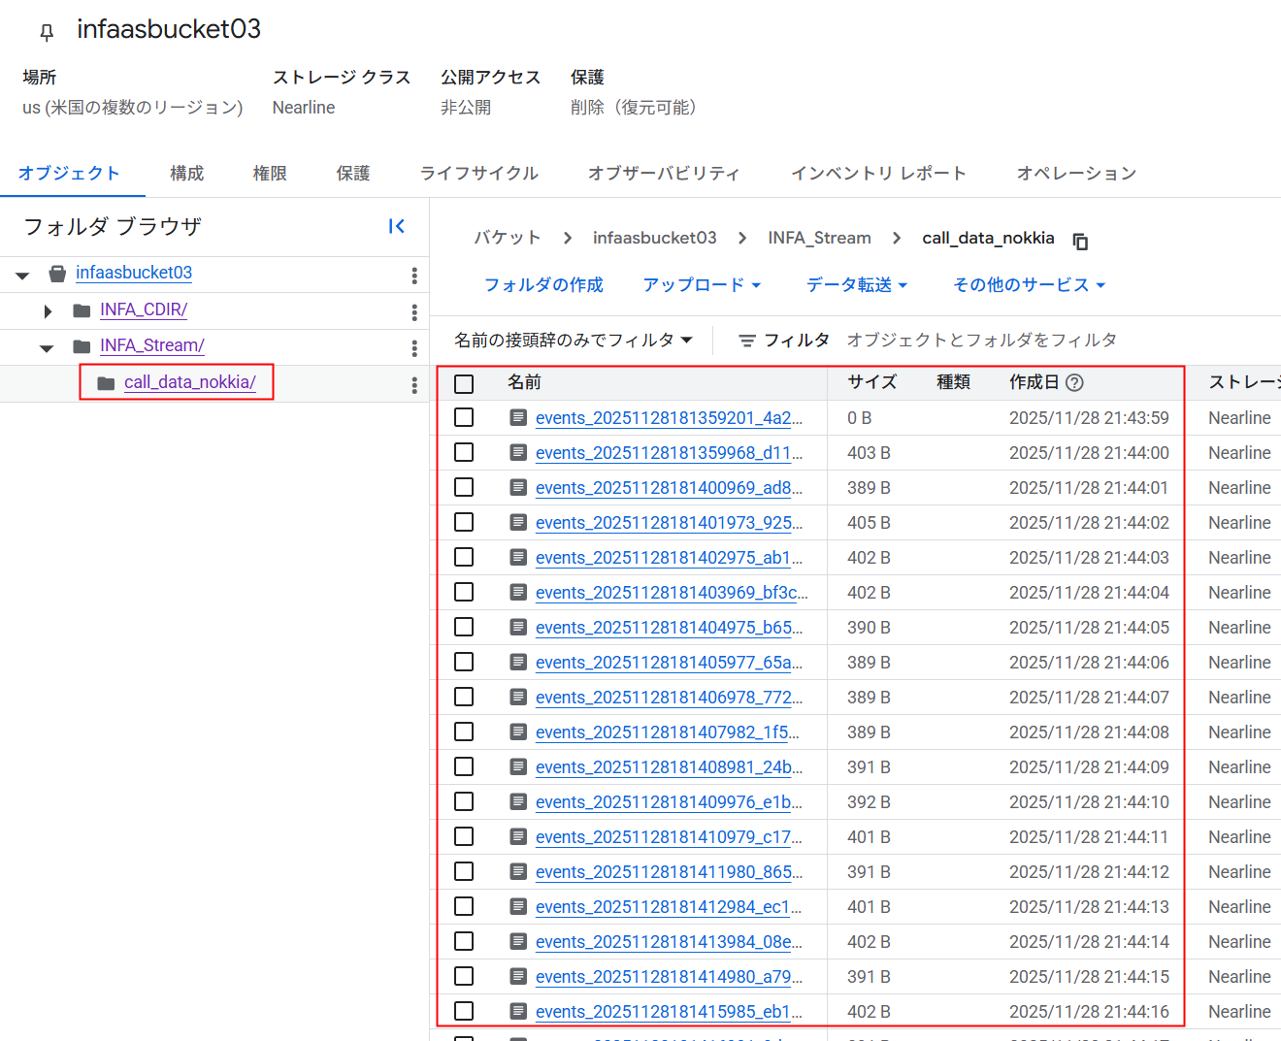Pin the infaasbucket03 bucket
This screenshot has width=1281, height=1041.
point(46,30)
